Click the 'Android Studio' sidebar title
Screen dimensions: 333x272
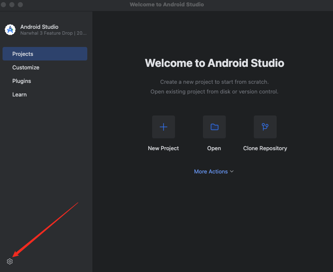(x=39, y=27)
